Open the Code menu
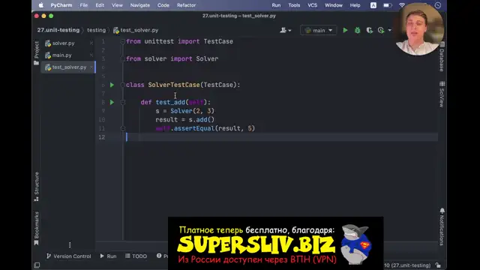Screen dimensions: 480x270 point(163,5)
